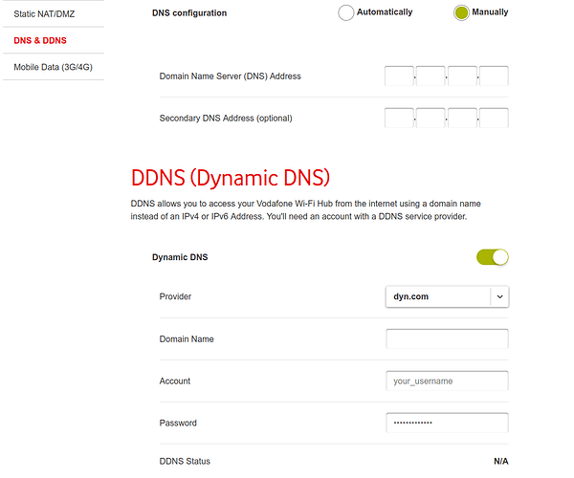Click the Account field showing your_username
This screenshot has width=574, height=478.
(447, 380)
